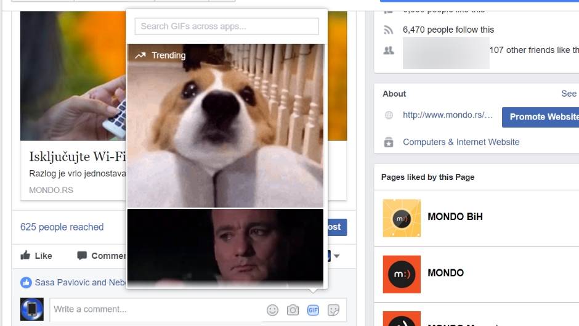Click the Comment action on the post
Image resolution: width=579 pixels, height=326 pixels.
tap(99, 256)
